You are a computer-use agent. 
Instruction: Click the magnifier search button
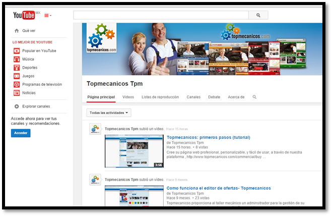click(x=258, y=15)
